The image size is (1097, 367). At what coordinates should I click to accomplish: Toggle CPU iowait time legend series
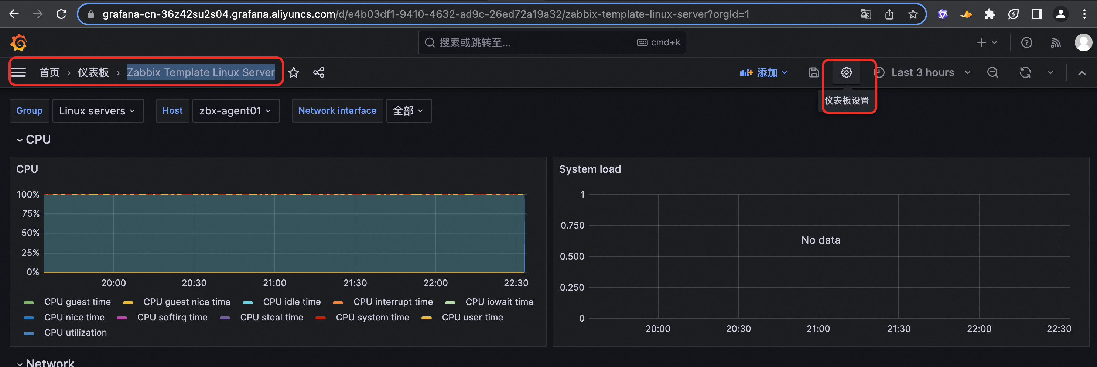[499, 302]
